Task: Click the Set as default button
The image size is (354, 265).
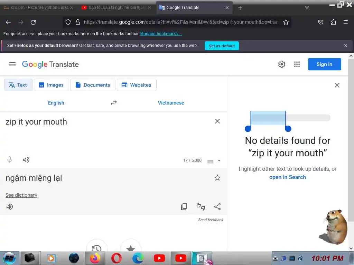Action: [222, 46]
